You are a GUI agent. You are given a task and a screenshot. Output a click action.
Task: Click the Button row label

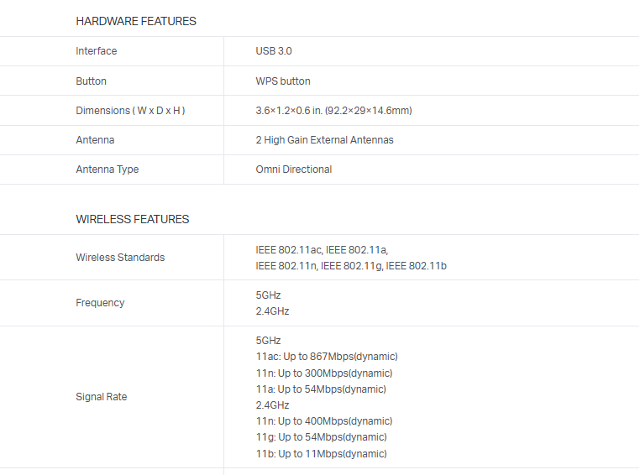click(x=91, y=81)
